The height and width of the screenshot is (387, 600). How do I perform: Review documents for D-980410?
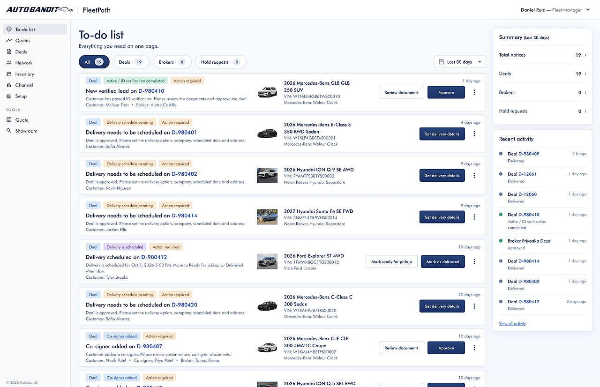(x=401, y=92)
